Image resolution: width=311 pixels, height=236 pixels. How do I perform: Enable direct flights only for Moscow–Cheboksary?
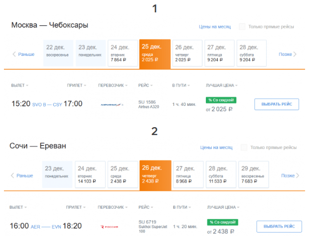[x=242, y=26]
